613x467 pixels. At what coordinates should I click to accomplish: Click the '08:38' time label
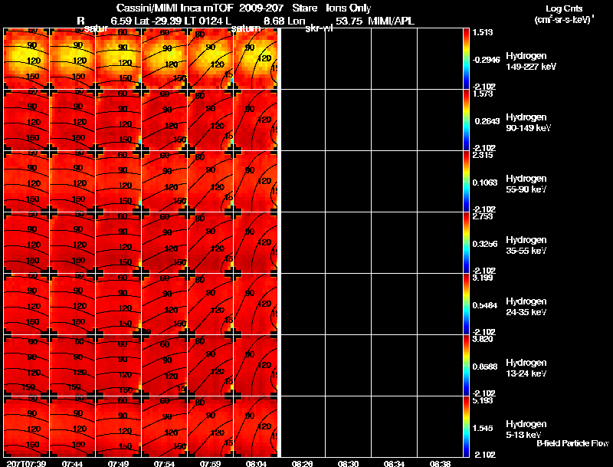point(440,463)
